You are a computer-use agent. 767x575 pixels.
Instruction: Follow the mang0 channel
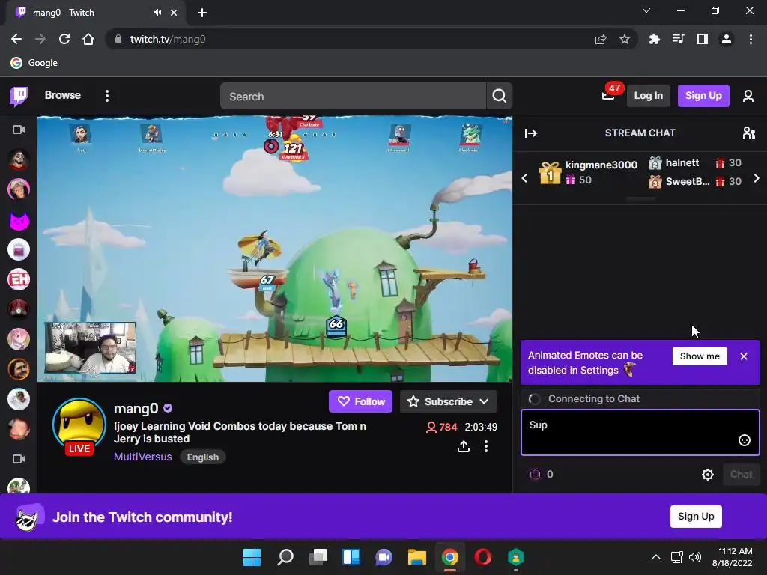pos(360,401)
